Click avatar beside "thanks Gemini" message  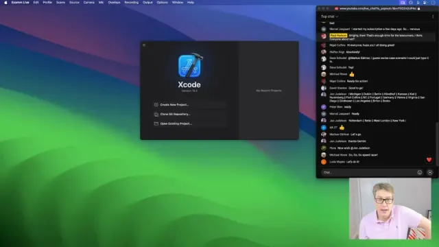pos(324,141)
